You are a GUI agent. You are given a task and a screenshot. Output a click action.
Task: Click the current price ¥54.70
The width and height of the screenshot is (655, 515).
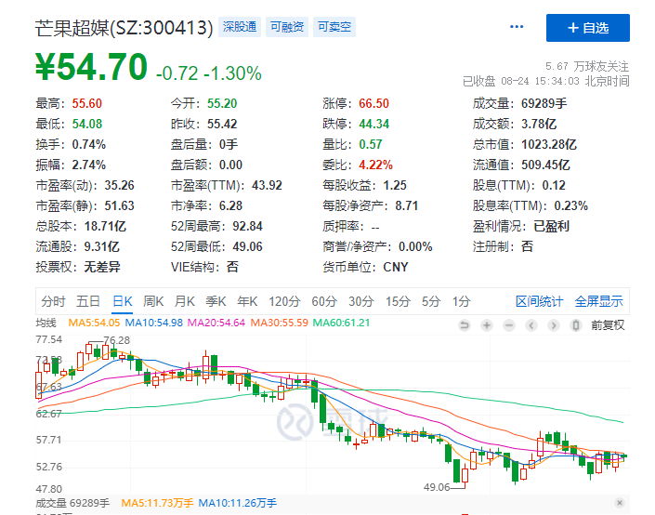click(91, 67)
